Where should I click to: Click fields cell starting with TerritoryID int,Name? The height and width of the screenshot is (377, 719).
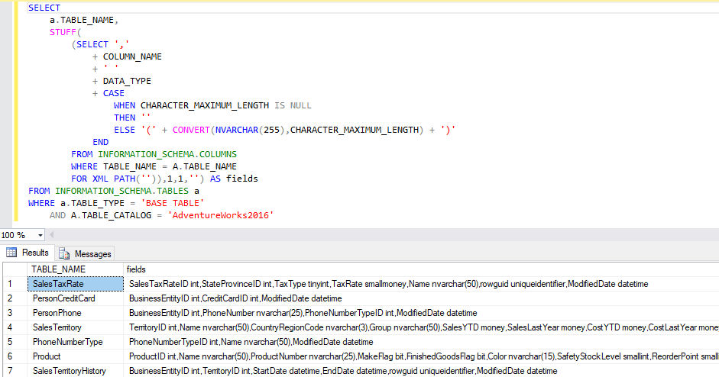[421, 327]
